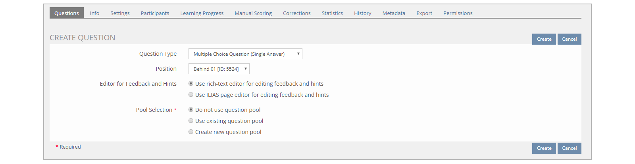Choose Create new question pool
The image size is (635, 164).
click(x=191, y=132)
